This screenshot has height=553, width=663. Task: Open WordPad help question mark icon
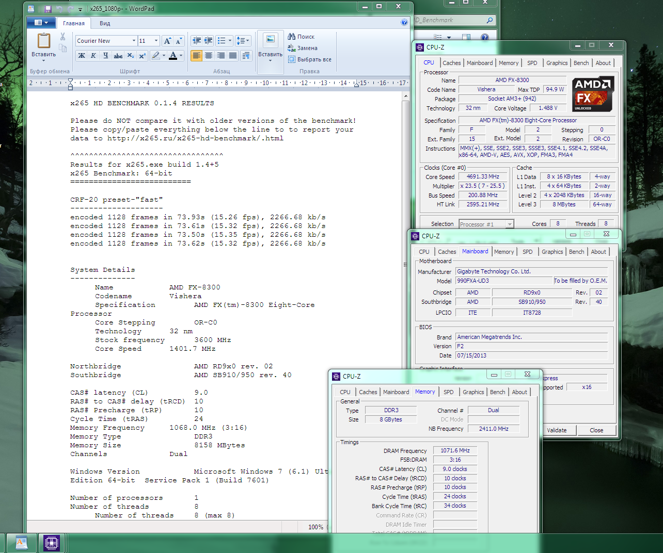[404, 22]
